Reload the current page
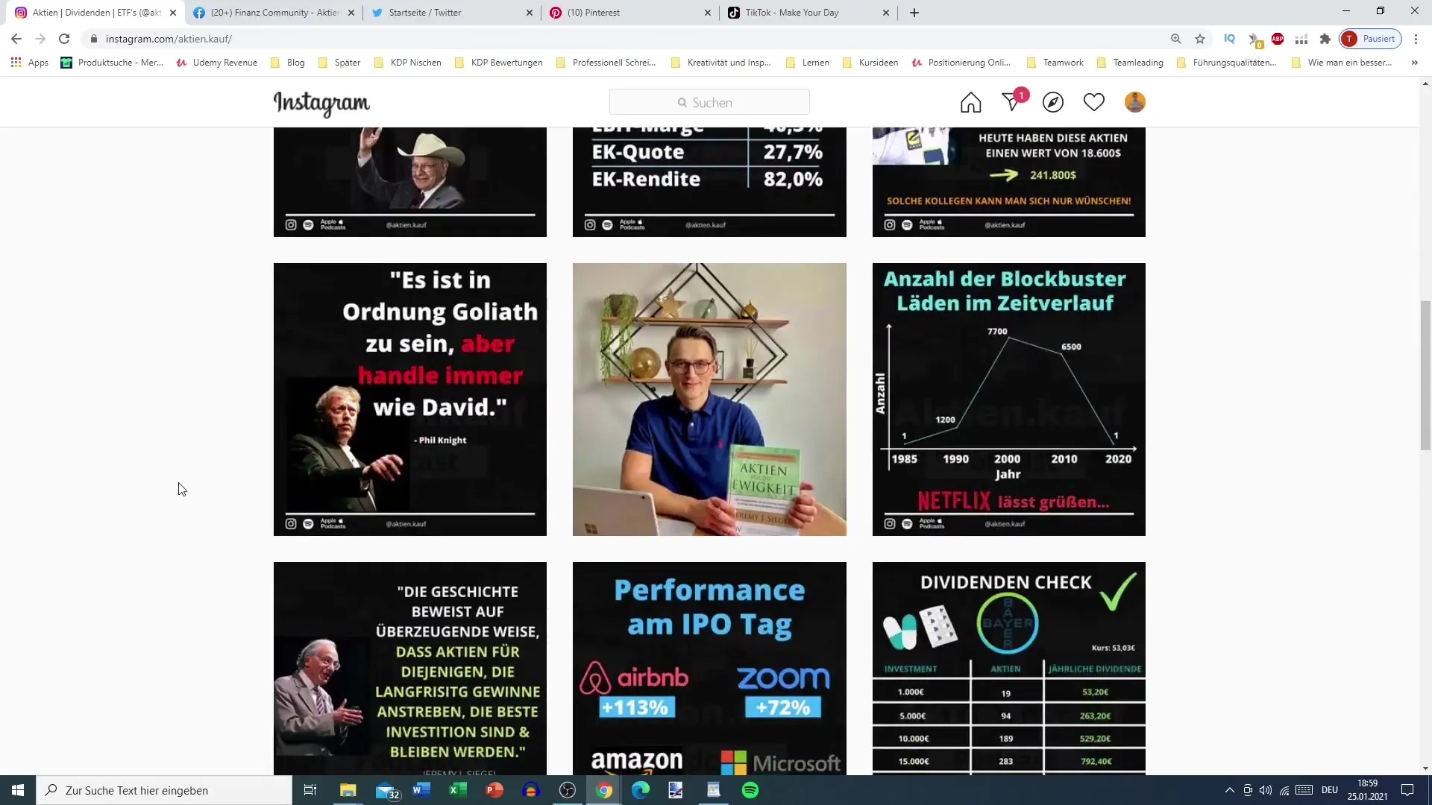The width and height of the screenshot is (1432, 805). 64,39
